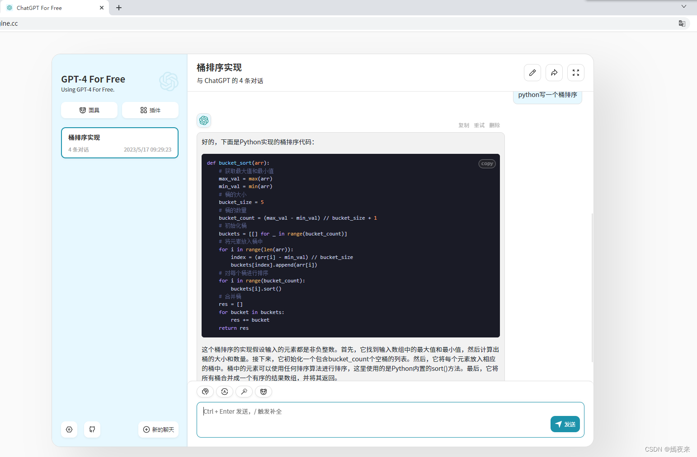This screenshot has height=457, width=697.
Task: Click the mask face icon above input
Action: 264,392
